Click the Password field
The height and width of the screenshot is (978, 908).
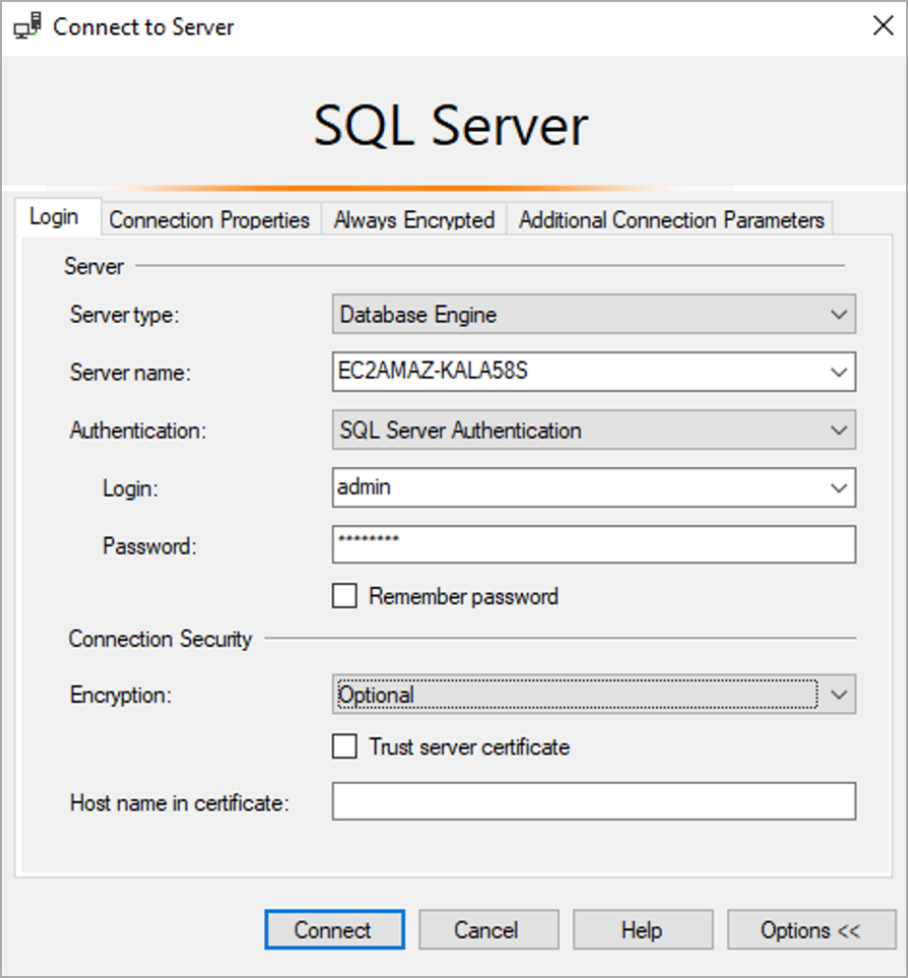[x=594, y=544]
